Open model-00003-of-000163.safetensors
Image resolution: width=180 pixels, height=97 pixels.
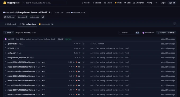pos(21,71)
